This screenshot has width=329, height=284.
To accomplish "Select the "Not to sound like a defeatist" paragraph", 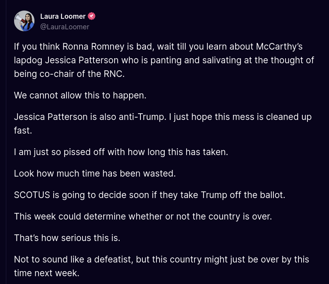I will [162, 266].
